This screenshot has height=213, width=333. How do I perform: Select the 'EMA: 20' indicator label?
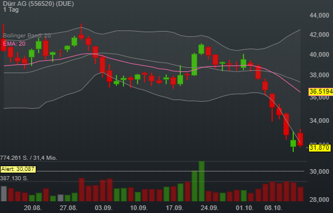tap(14, 44)
